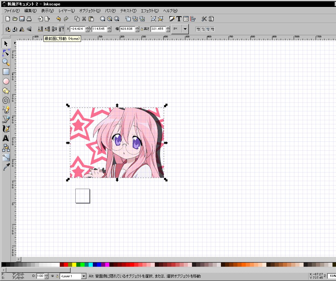The height and width of the screenshot is (281, 336).
Task: Lower selection to bottom icon
Action: (40, 29)
